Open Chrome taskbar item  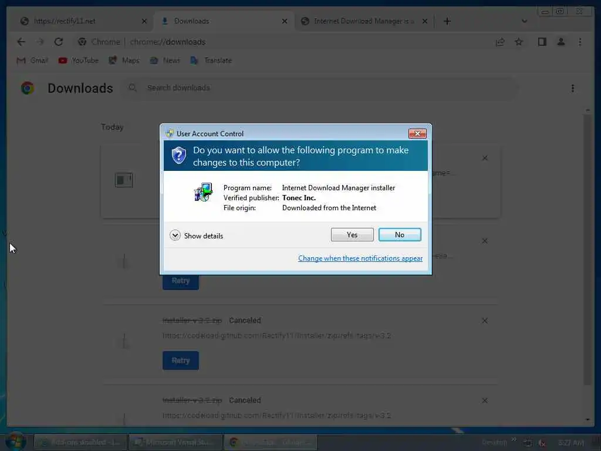coord(270,442)
